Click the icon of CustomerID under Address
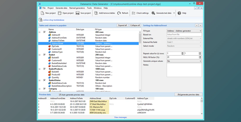Image resolution: width=241 pixels, height=122 pixels. [49, 49]
